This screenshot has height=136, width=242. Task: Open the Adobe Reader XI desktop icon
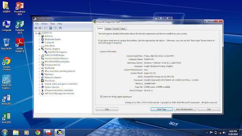tap(20, 45)
